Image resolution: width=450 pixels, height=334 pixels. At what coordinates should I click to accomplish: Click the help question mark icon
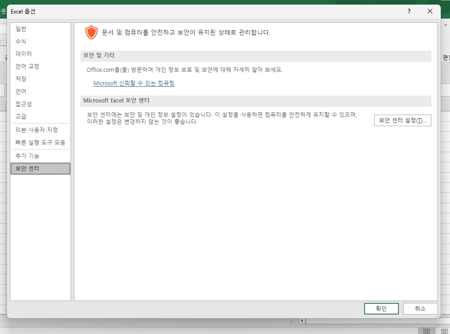409,11
